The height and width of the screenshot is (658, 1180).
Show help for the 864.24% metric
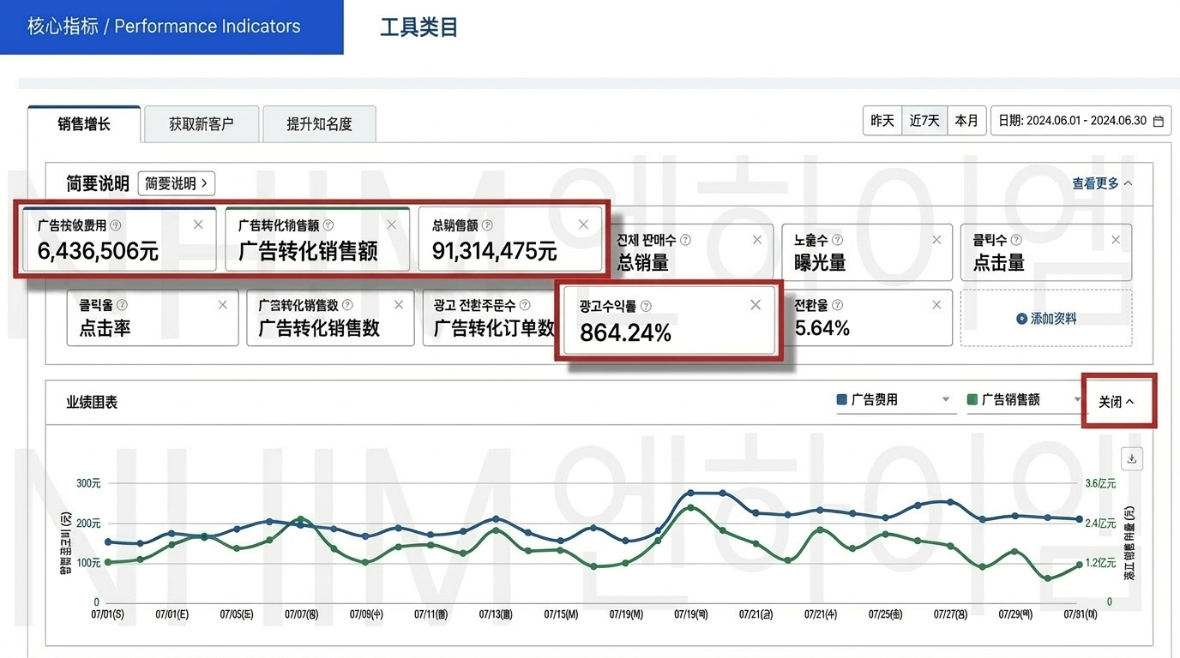coord(646,306)
